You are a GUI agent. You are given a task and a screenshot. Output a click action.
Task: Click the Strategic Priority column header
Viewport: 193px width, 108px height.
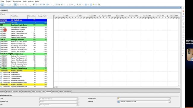pyautogui.click(x=41, y=17)
